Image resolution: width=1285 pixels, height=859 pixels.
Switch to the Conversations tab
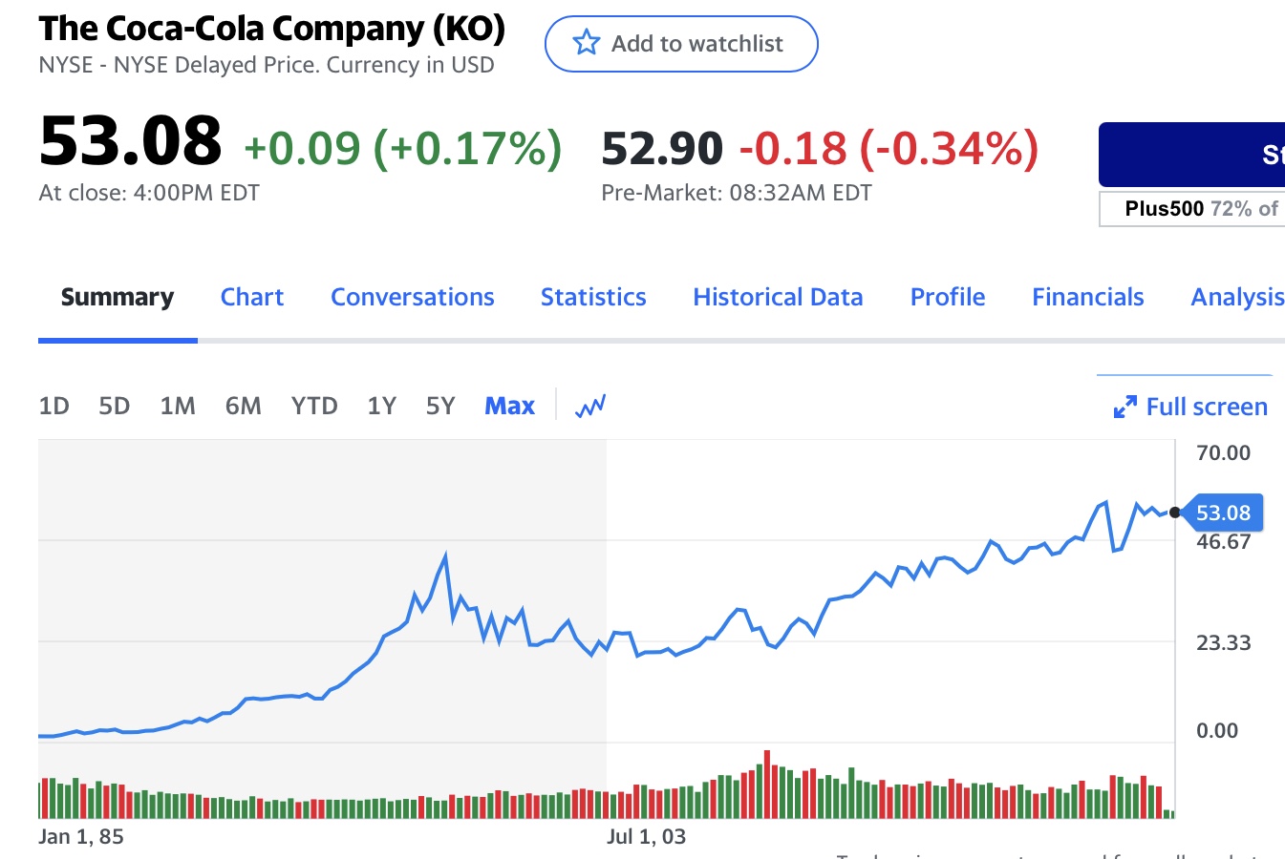tap(413, 298)
